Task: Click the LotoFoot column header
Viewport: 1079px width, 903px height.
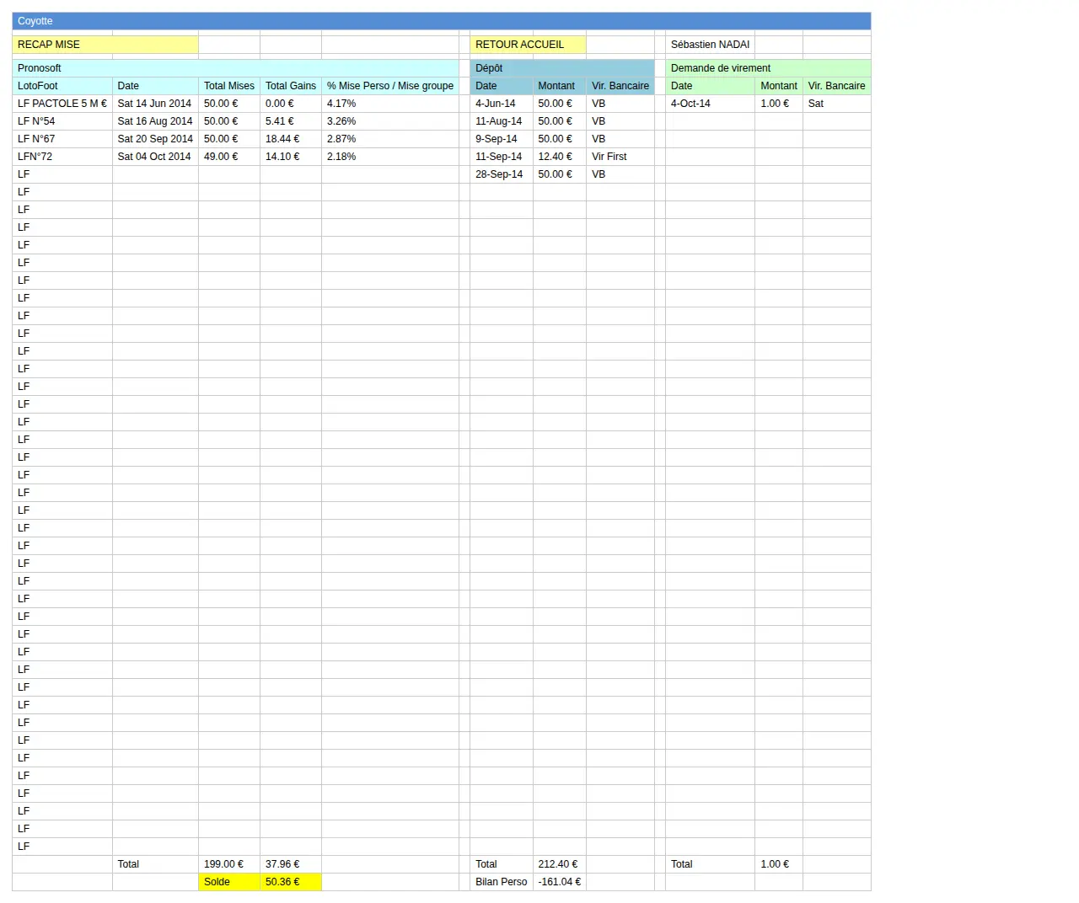Action: (x=62, y=86)
